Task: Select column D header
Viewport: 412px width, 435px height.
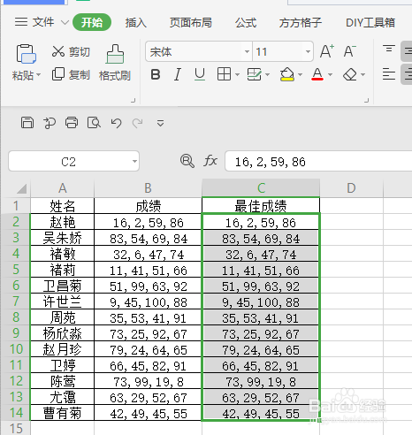Action: [351, 188]
